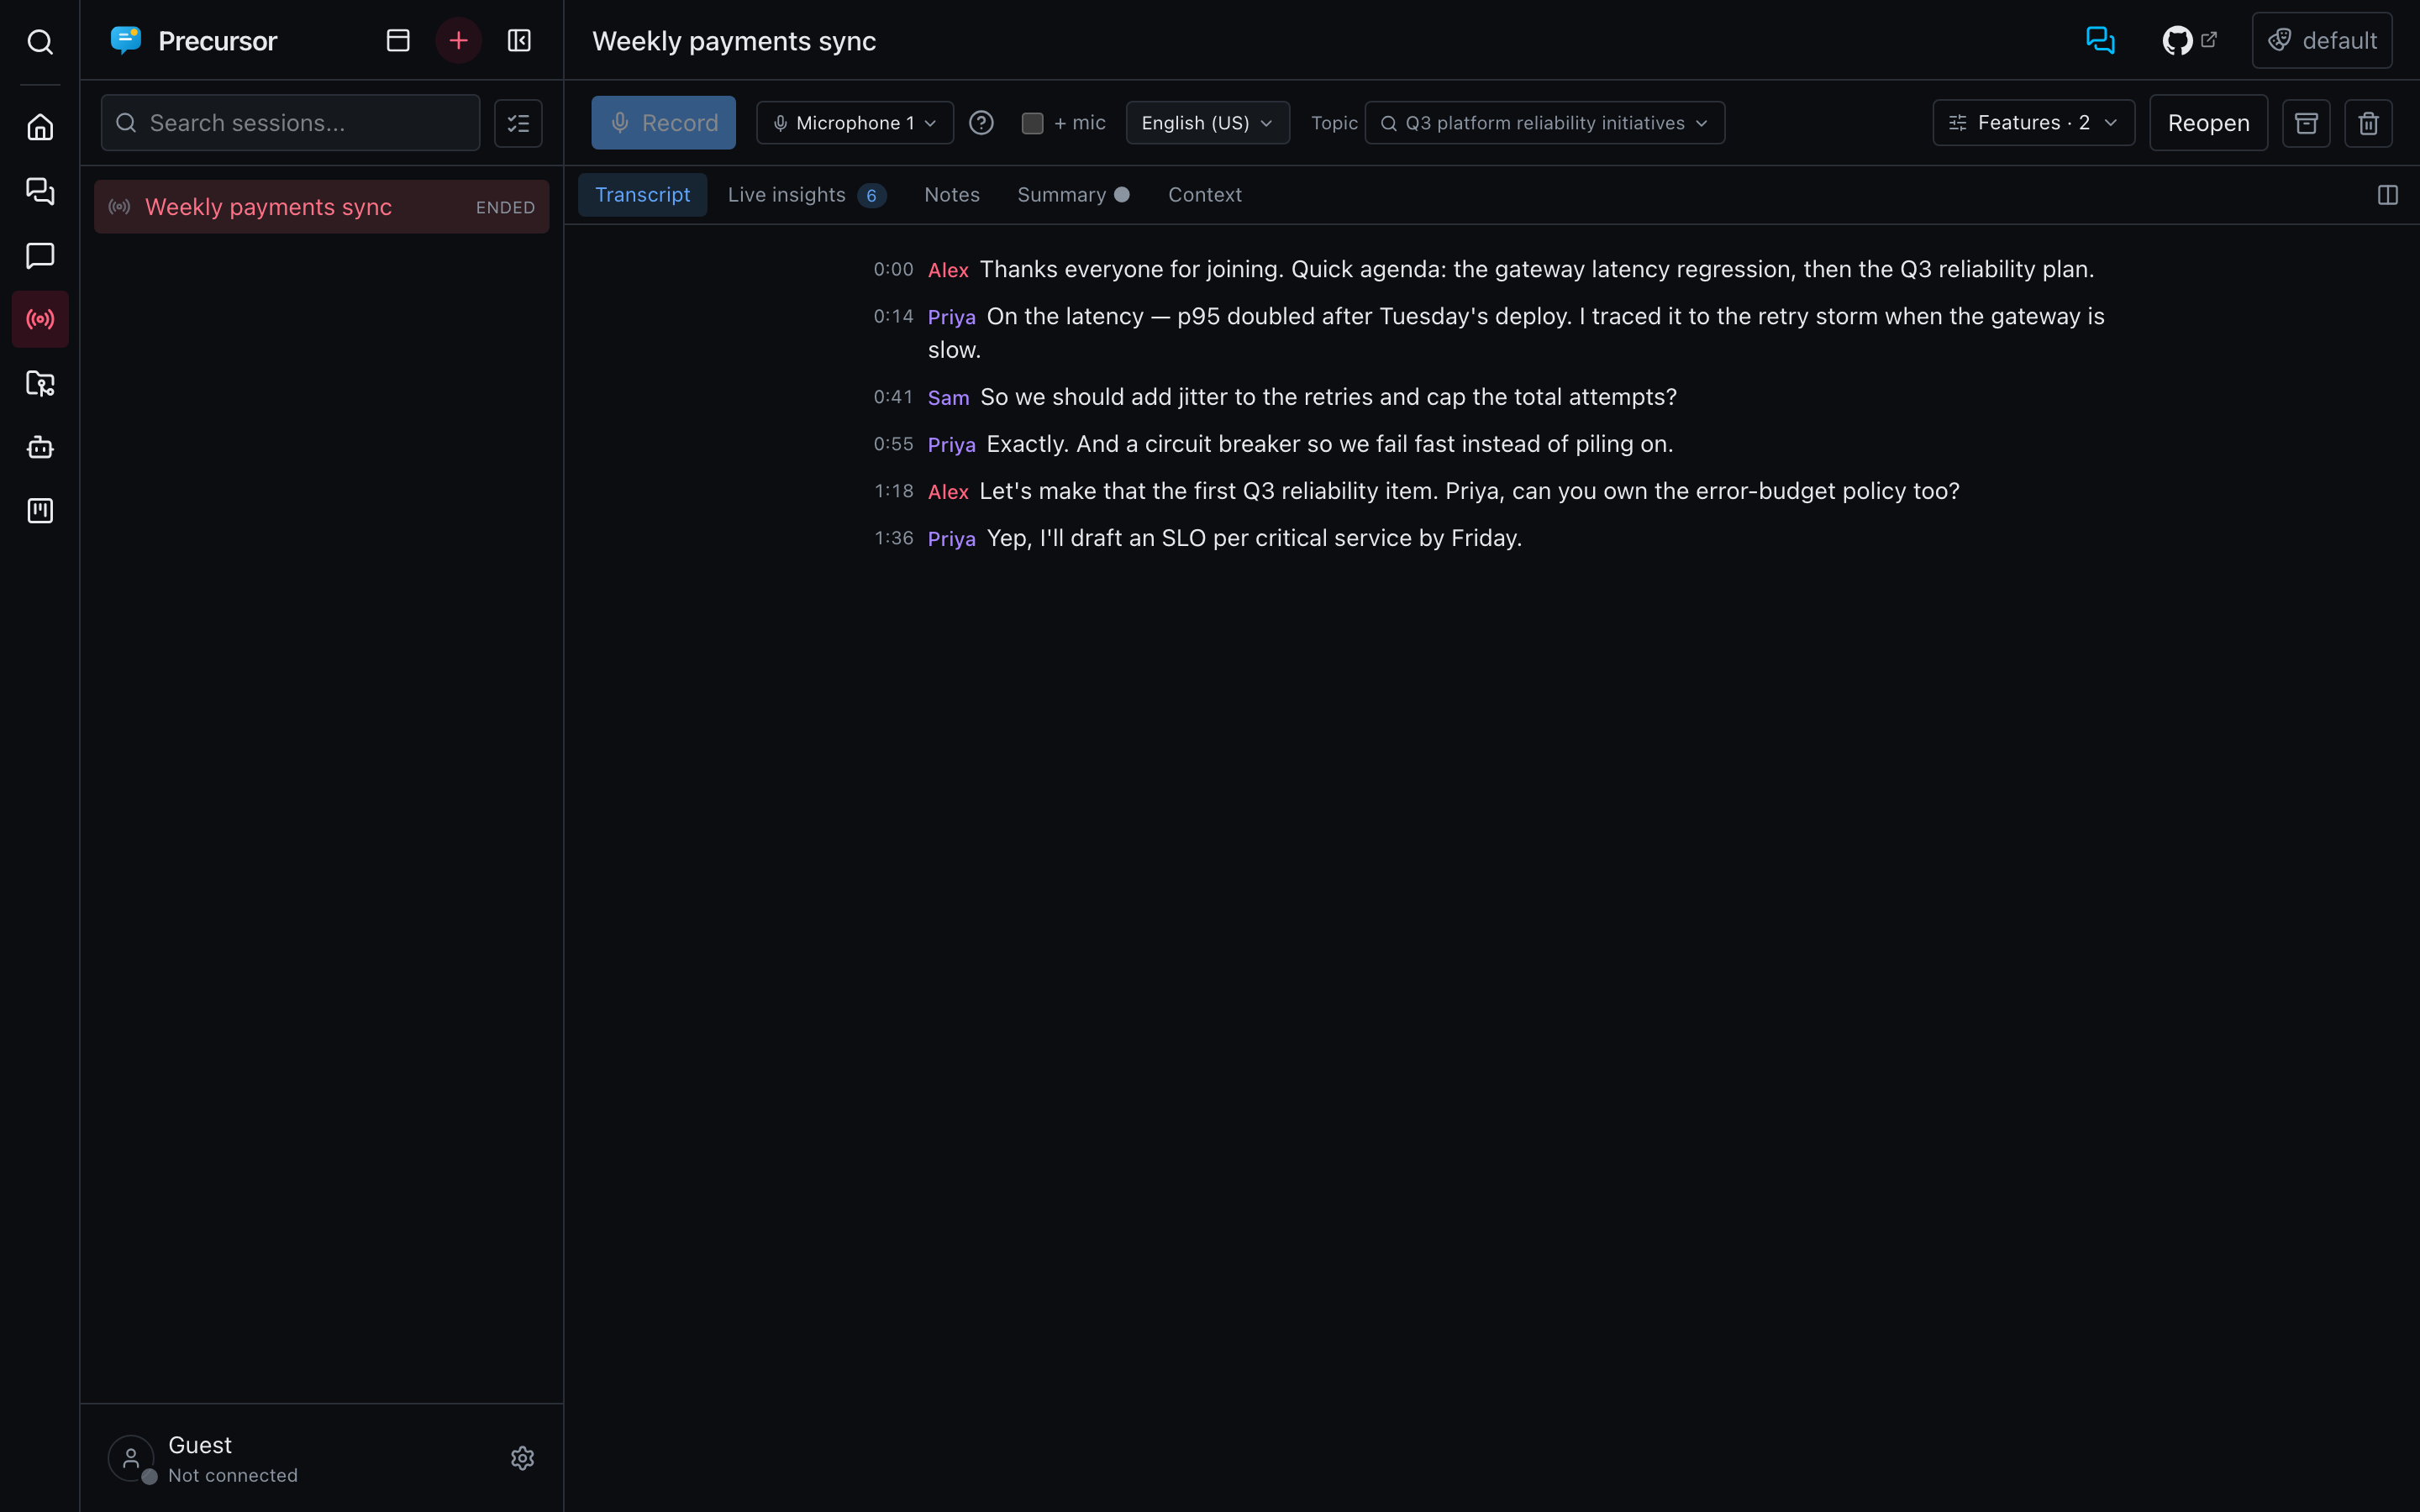Open the Live insights tab
The height and width of the screenshot is (1512, 2420).
[x=806, y=195]
